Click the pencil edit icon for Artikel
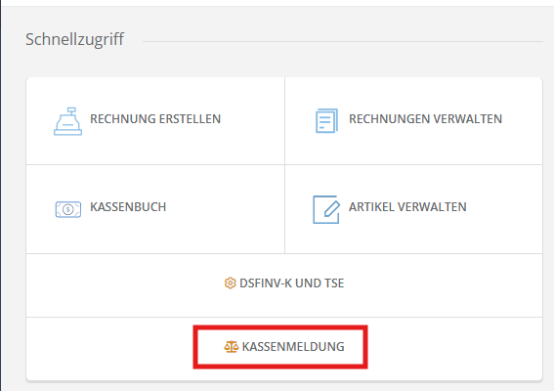Screen dimensions: 554x391 click(x=326, y=209)
